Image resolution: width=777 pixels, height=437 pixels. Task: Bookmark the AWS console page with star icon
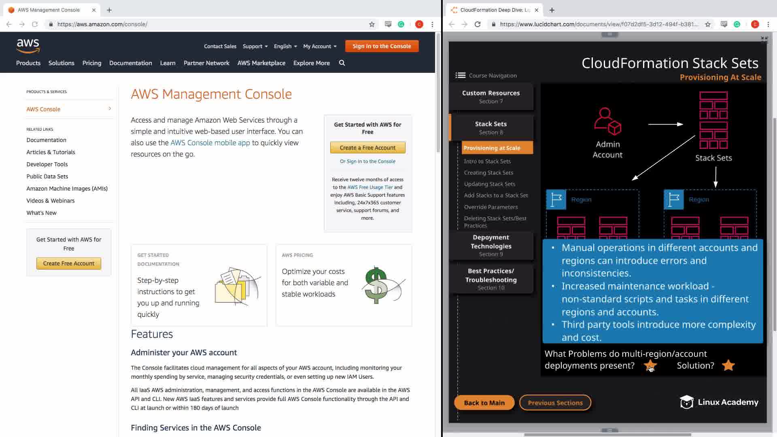[372, 24]
